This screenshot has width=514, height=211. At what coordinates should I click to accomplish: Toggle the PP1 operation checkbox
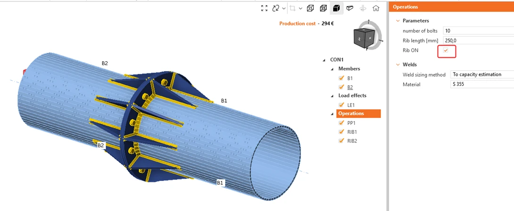tap(341, 123)
